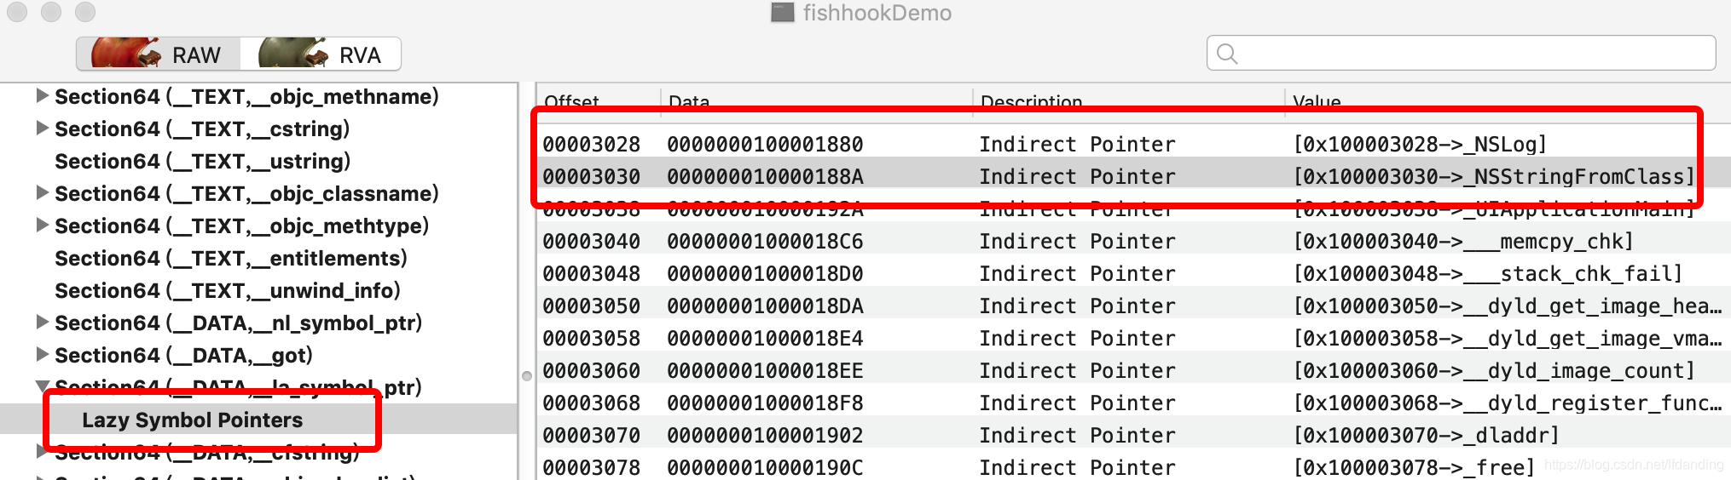Click the _dladdr value entry
The height and width of the screenshot is (480, 1731).
(1427, 435)
